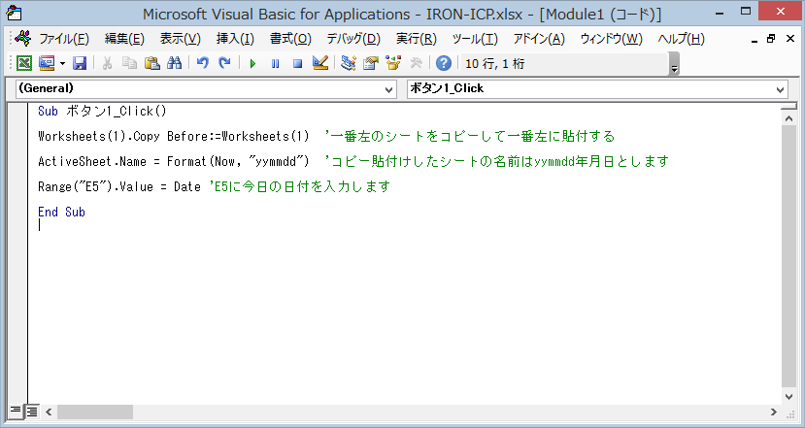Image resolution: width=805 pixels, height=428 pixels.
Task: Open the 実行(R) menu
Action: pos(416,39)
